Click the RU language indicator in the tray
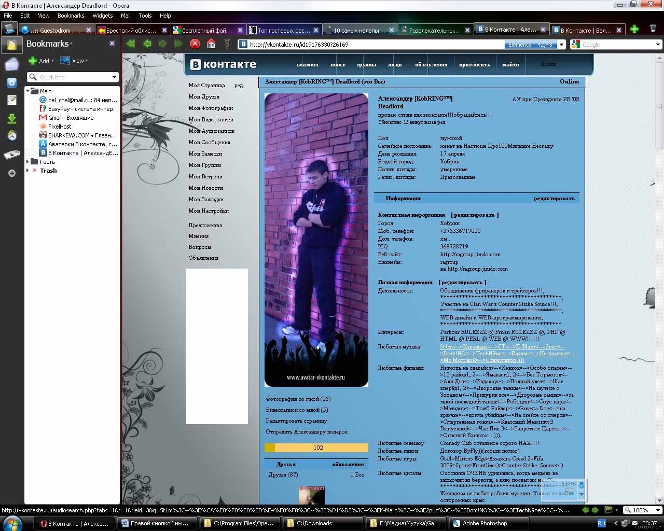 point(602,523)
